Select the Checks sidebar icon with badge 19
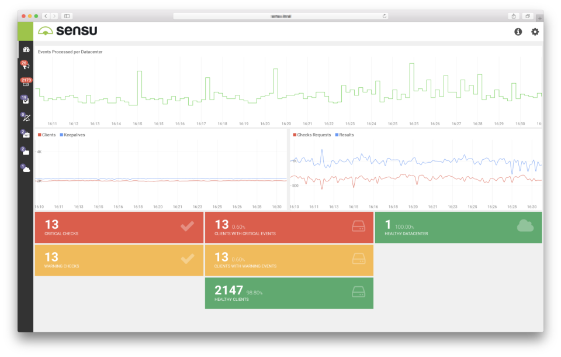 (x=25, y=99)
